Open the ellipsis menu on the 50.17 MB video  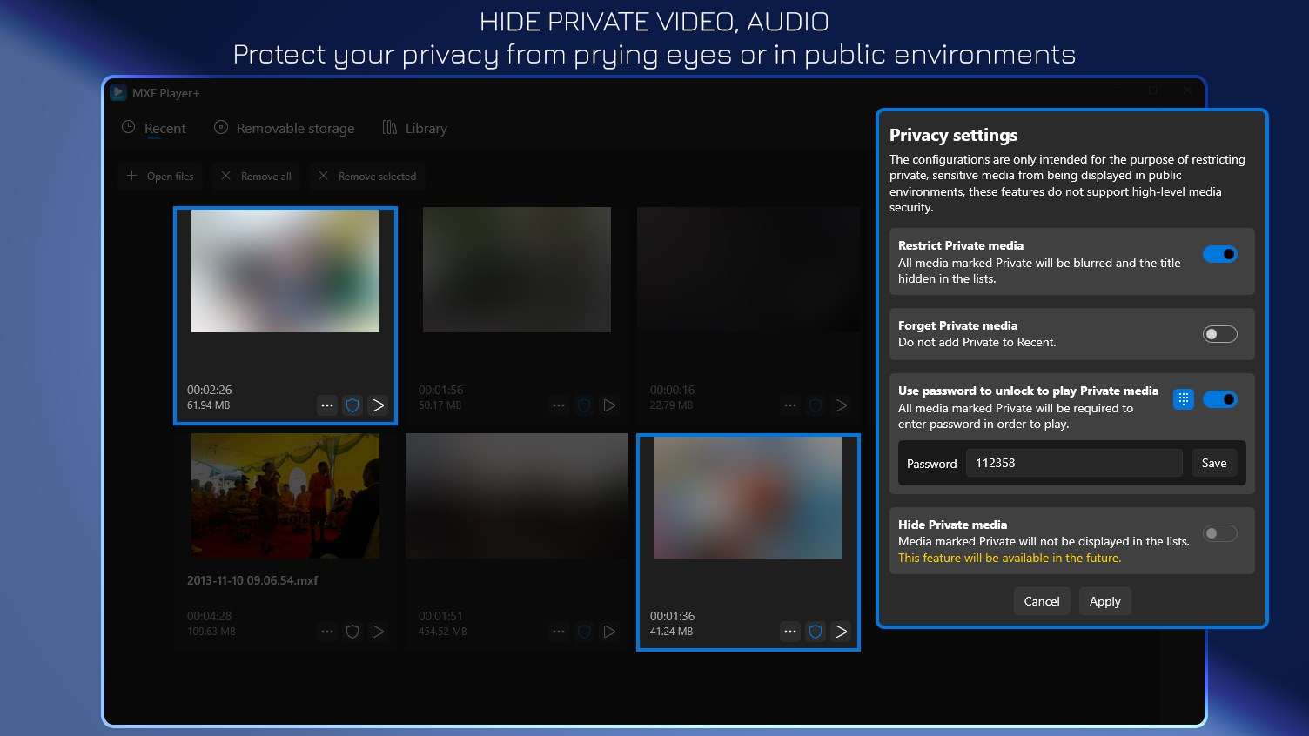558,405
